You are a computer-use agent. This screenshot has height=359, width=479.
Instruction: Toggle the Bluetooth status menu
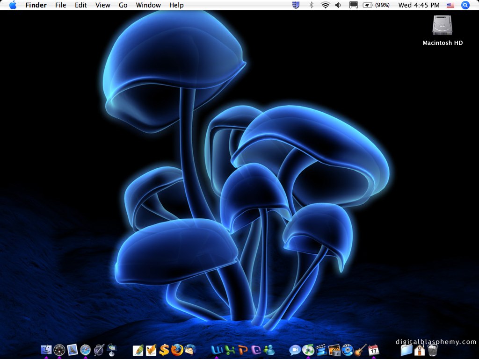coord(311,5)
